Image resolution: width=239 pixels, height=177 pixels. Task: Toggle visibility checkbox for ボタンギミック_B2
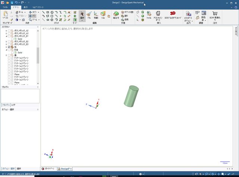pos(9,41)
